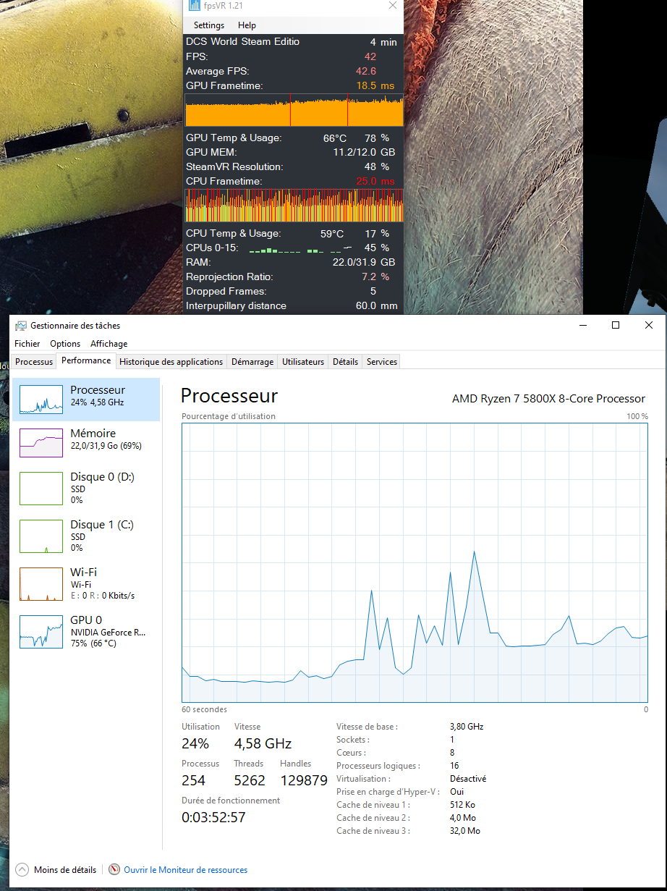Click the 254 Processus count
Image resolution: width=667 pixels, height=891 pixels.
tap(193, 781)
